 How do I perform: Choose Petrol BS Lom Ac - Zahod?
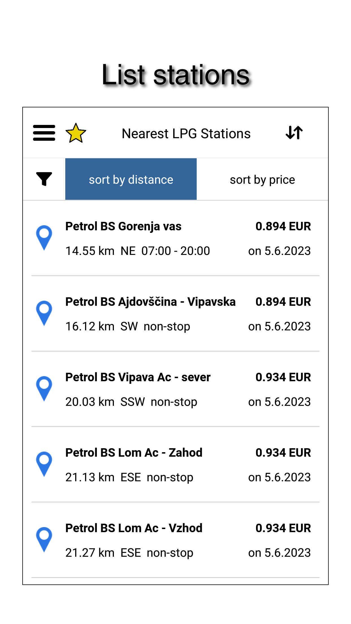tap(134, 453)
